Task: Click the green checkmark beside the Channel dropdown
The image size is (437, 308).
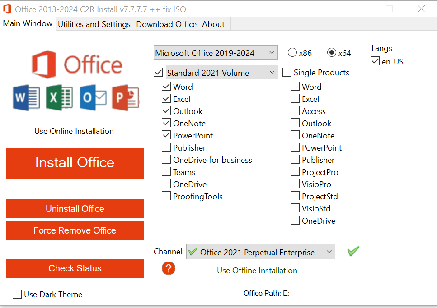Action: coord(353,251)
